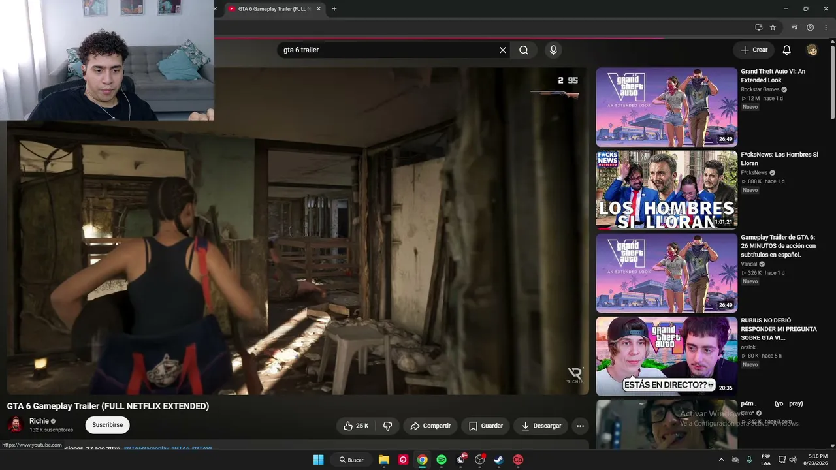This screenshot has height=470, width=836.
Task: Click the Guardar save button
Action: click(486, 426)
